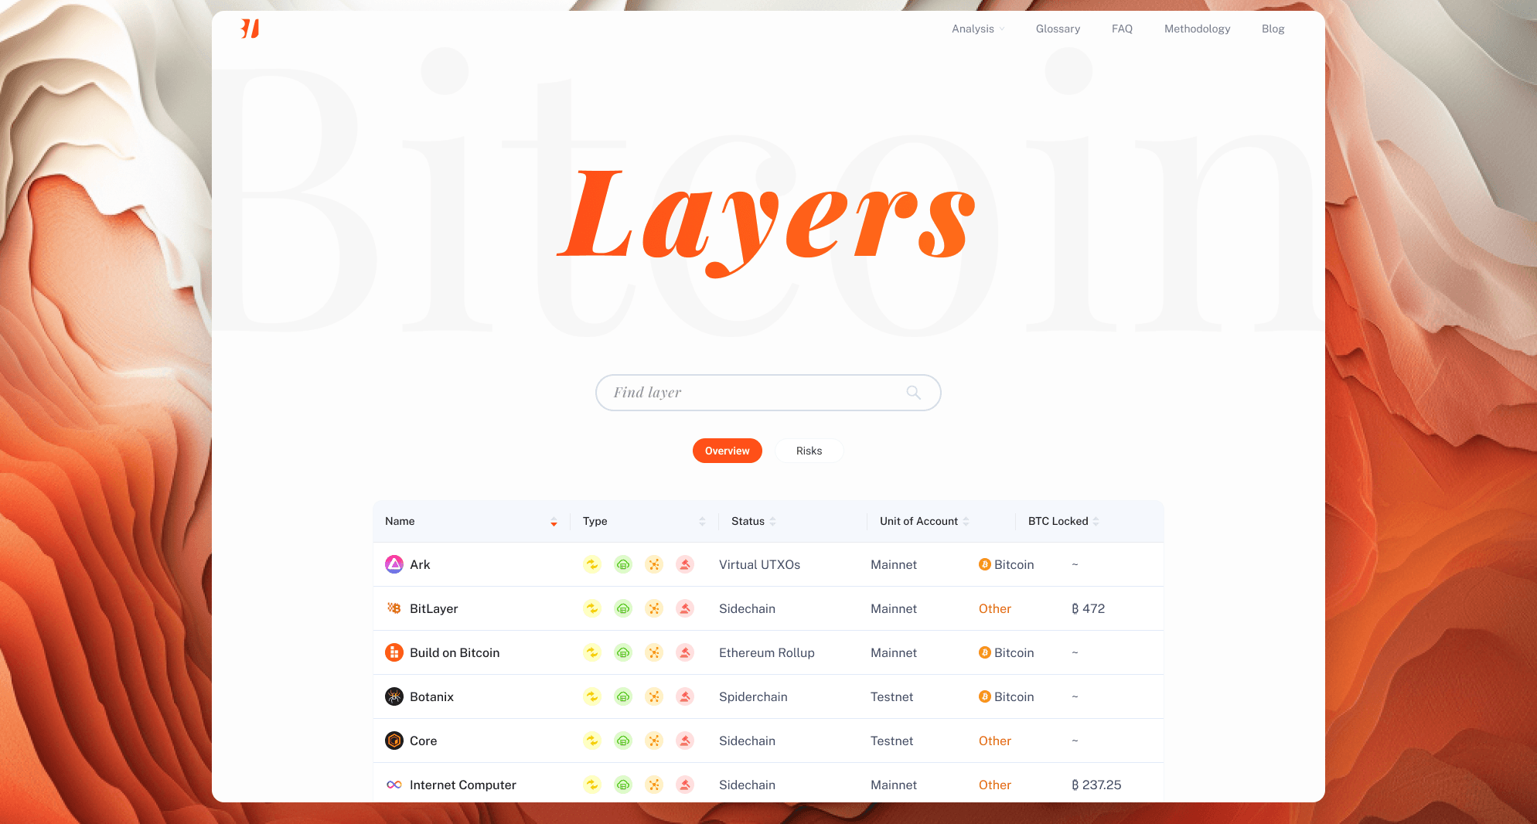The width and height of the screenshot is (1537, 824).
Task: Click the ₿ 472 locked value
Action: pos(1088,608)
